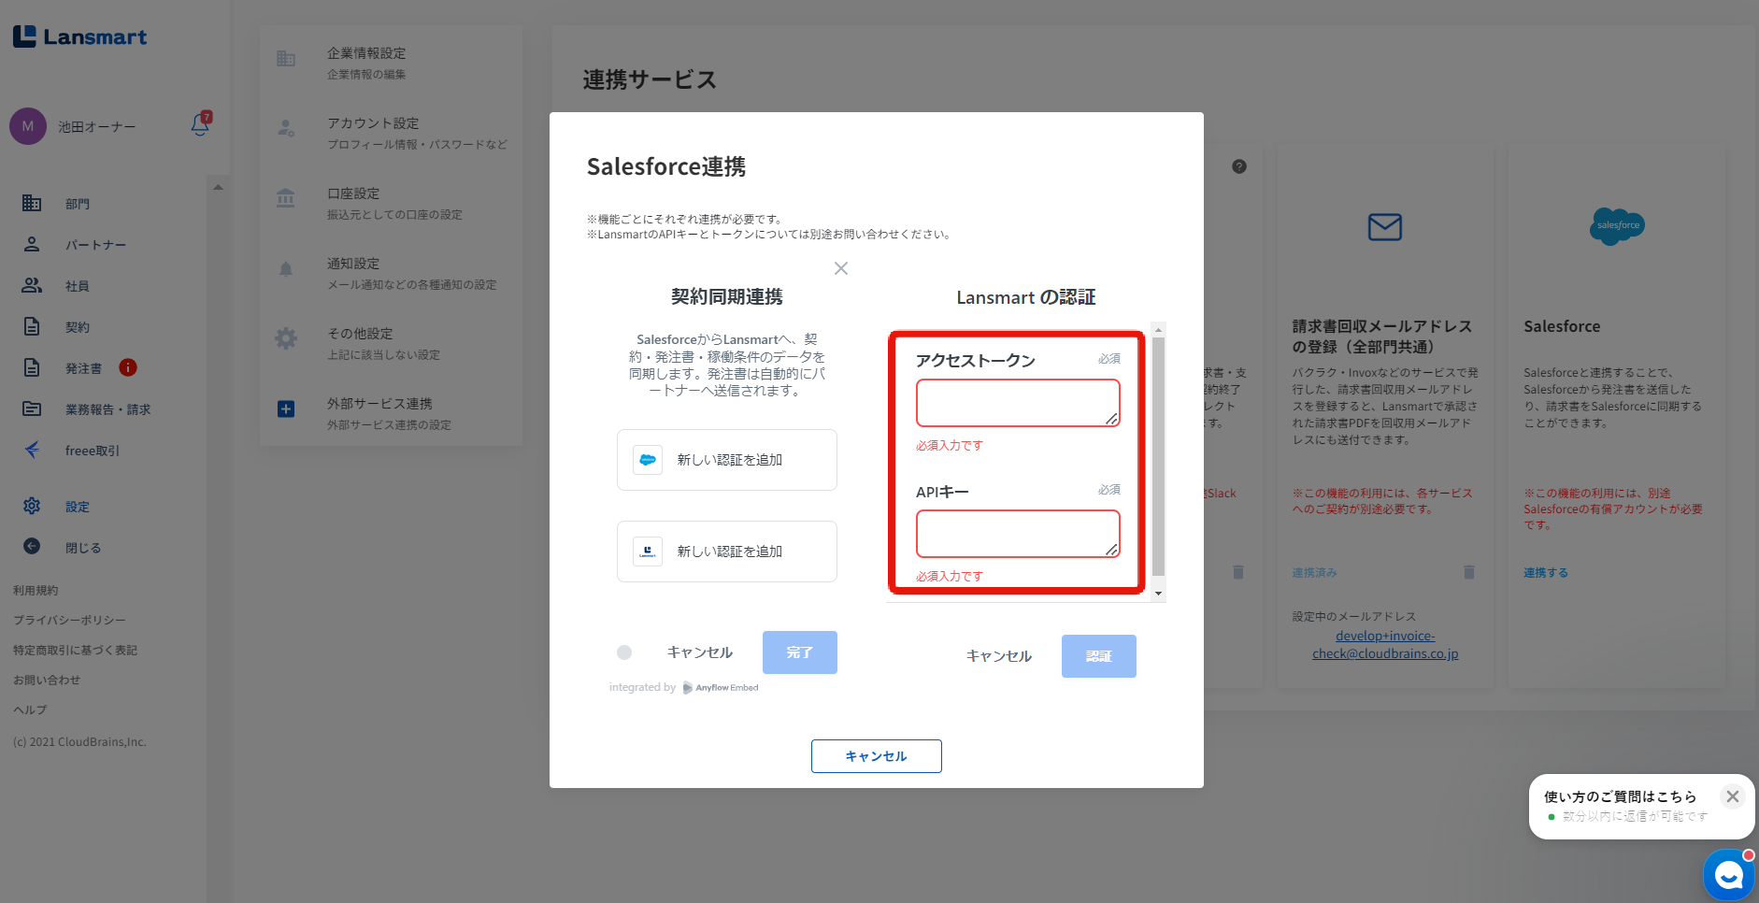This screenshot has height=903, width=1759.
Task: Open 外部サービス連携 in the settings list
Action: tap(391, 413)
